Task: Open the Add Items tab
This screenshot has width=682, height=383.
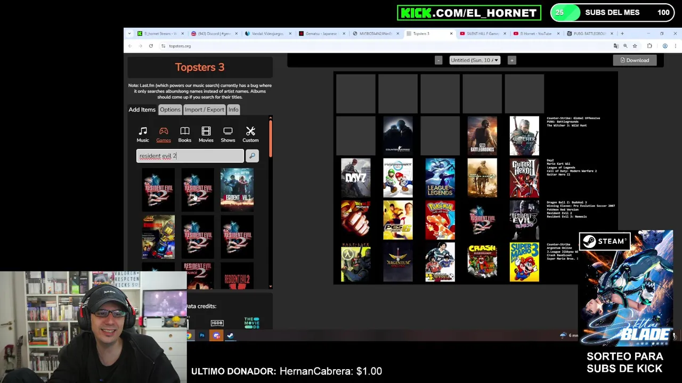Action: [x=142, y=110]
